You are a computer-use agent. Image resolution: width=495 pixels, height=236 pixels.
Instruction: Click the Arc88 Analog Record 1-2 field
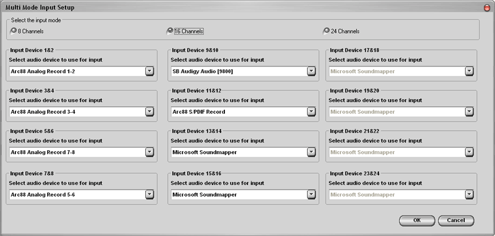76,71
